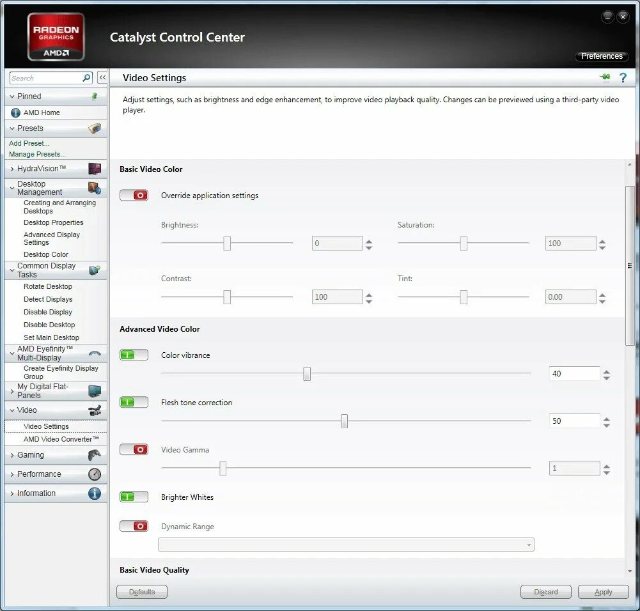This screenshot has width=640, height=611.
Task: Click the Gaming controller icon
Action: point(95,455)
